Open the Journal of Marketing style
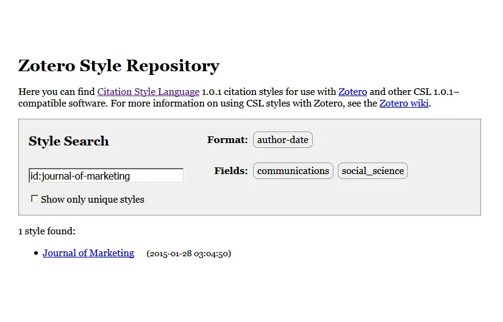Image resolution: width=503 pixels, height=322 pixels. point(88,253)
